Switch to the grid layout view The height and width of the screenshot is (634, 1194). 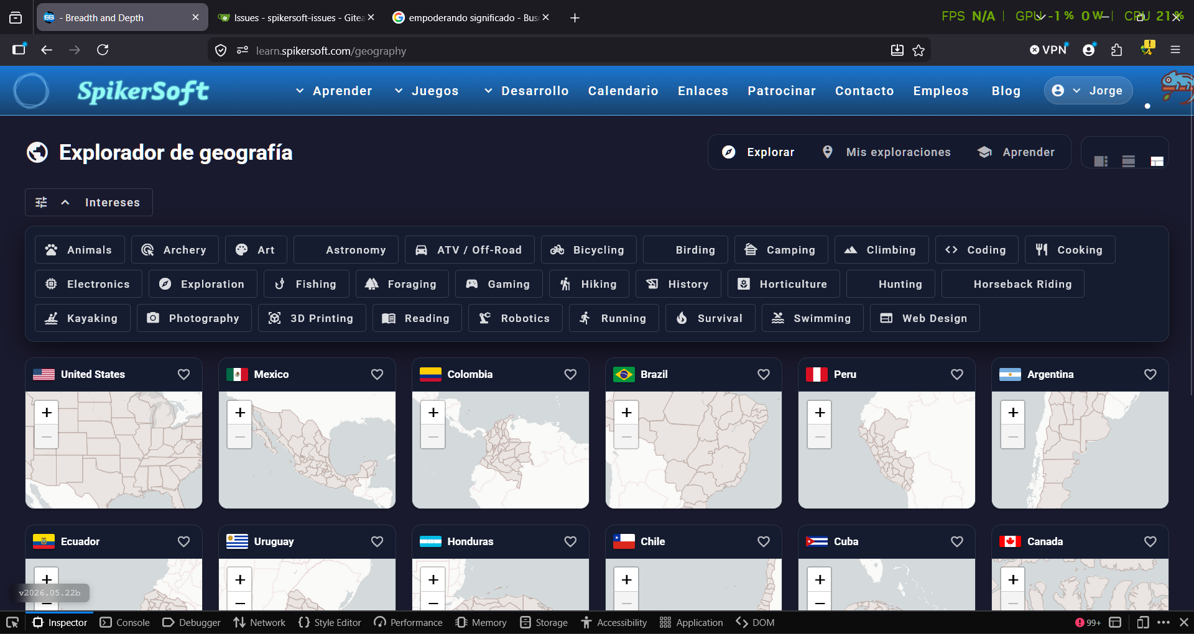[1157, 162]
